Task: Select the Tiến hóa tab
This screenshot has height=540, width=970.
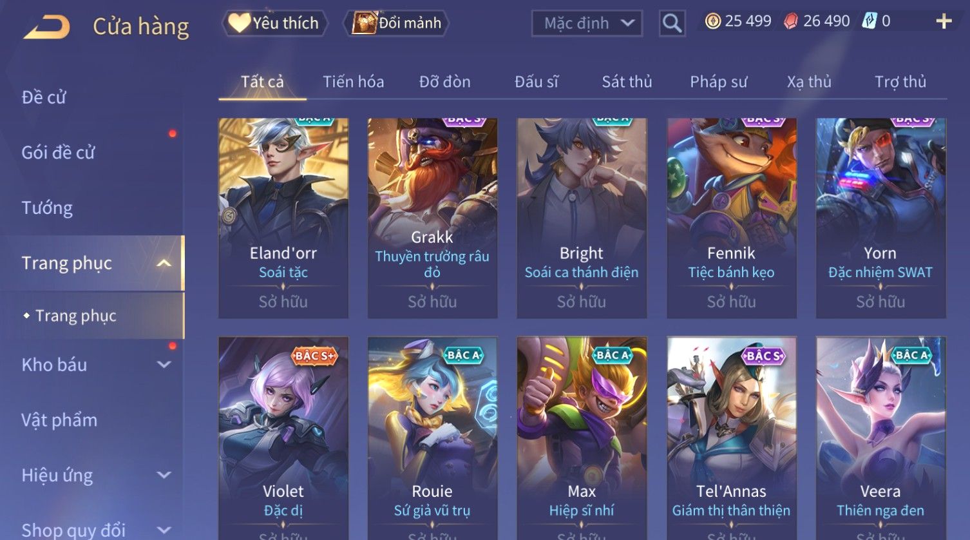Action: [353, 82]
